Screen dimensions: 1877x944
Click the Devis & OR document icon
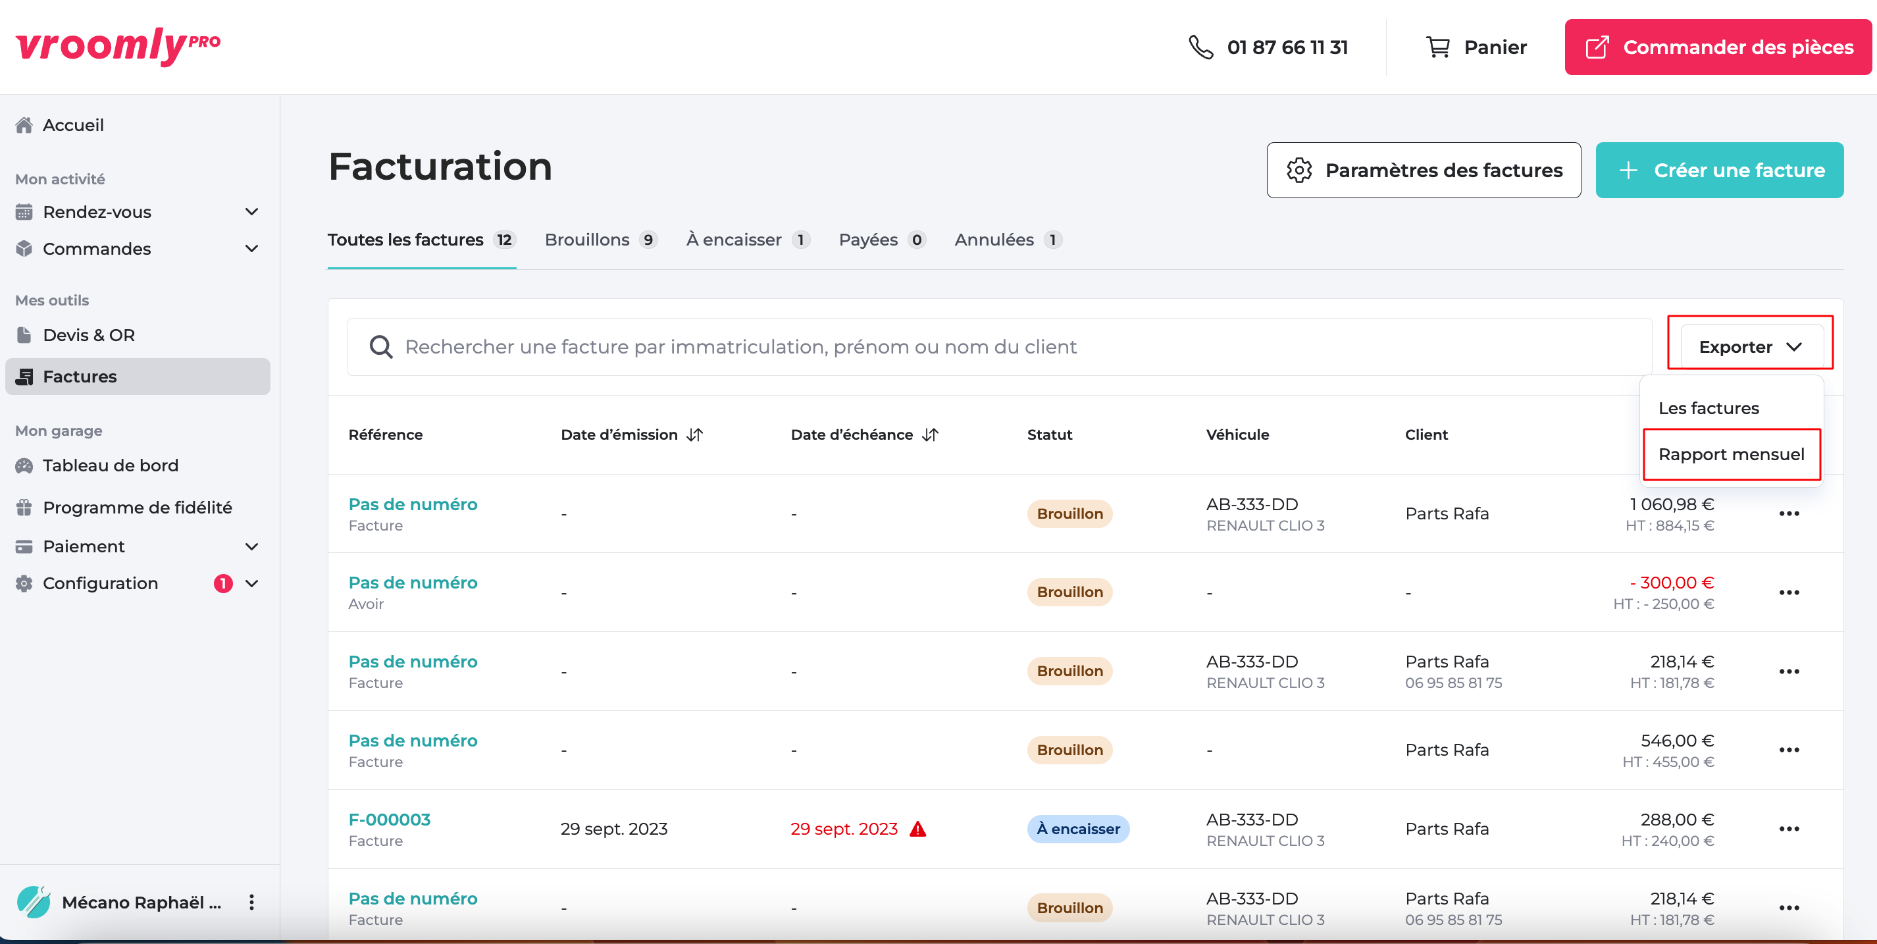tap(24, 334)
